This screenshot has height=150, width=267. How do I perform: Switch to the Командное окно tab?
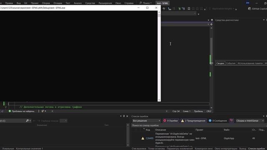[x=204, y=148]
